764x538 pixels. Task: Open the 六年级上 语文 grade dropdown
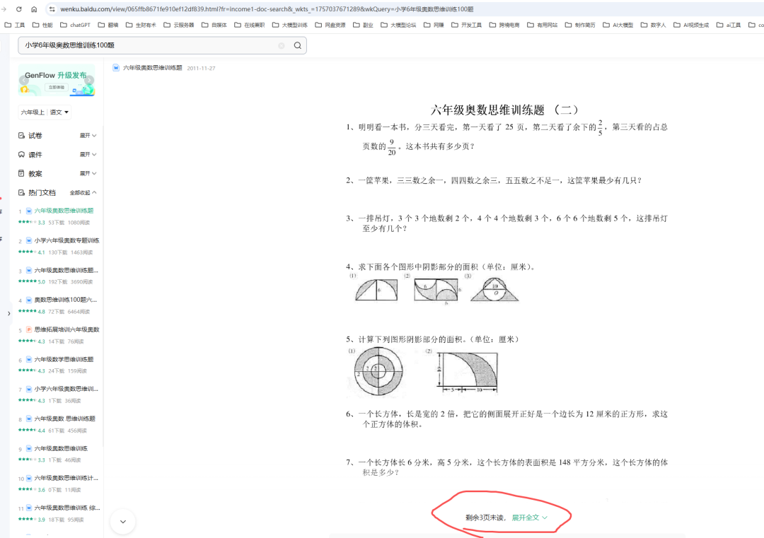pyautogui.click(x=44, y=112)
